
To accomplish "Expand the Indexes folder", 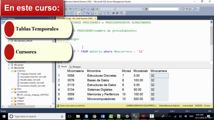I will click(x=12, y=101).
